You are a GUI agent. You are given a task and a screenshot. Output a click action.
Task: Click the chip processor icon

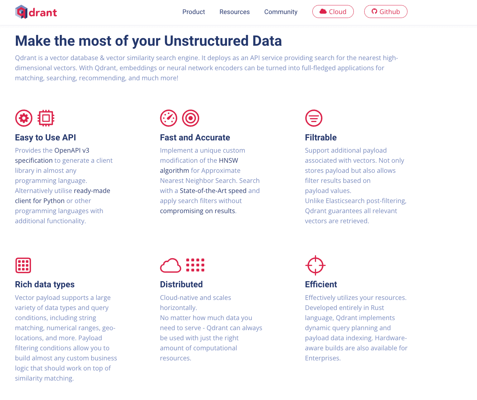tap(46, 118)
